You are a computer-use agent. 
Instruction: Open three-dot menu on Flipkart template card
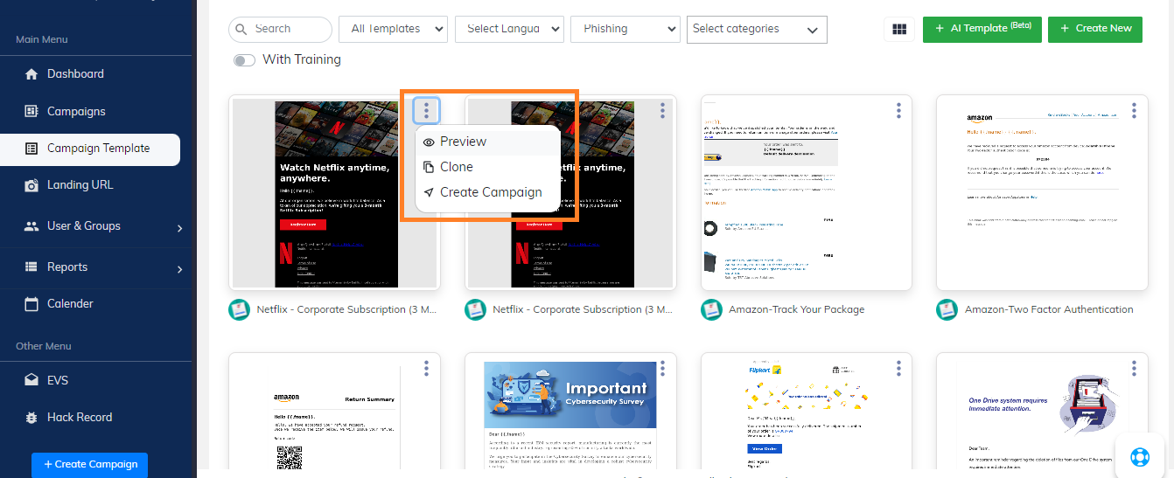click(898, 368)
